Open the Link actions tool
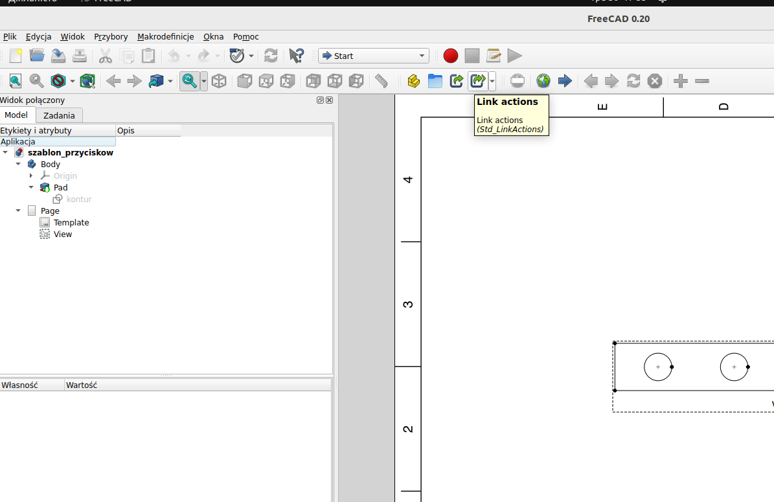Viewport: 774px width, 502px height. click(x=478, y=81)
